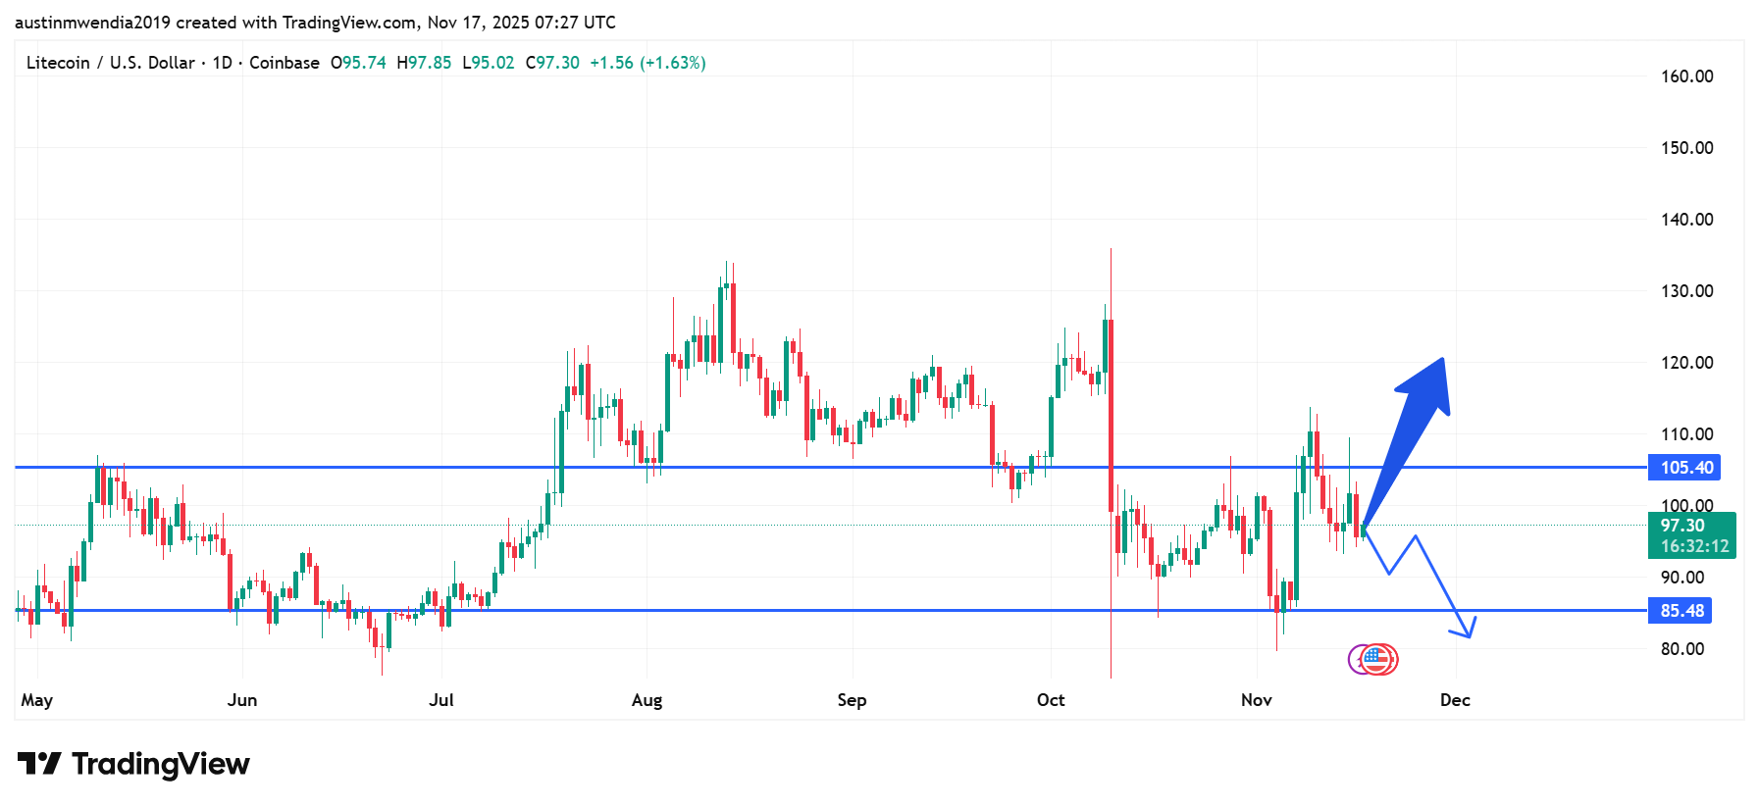This screenshot has height=808, width=1759.
Task: Click the TradingView logo icon at bottom
Action: click(x=39, y=763)
